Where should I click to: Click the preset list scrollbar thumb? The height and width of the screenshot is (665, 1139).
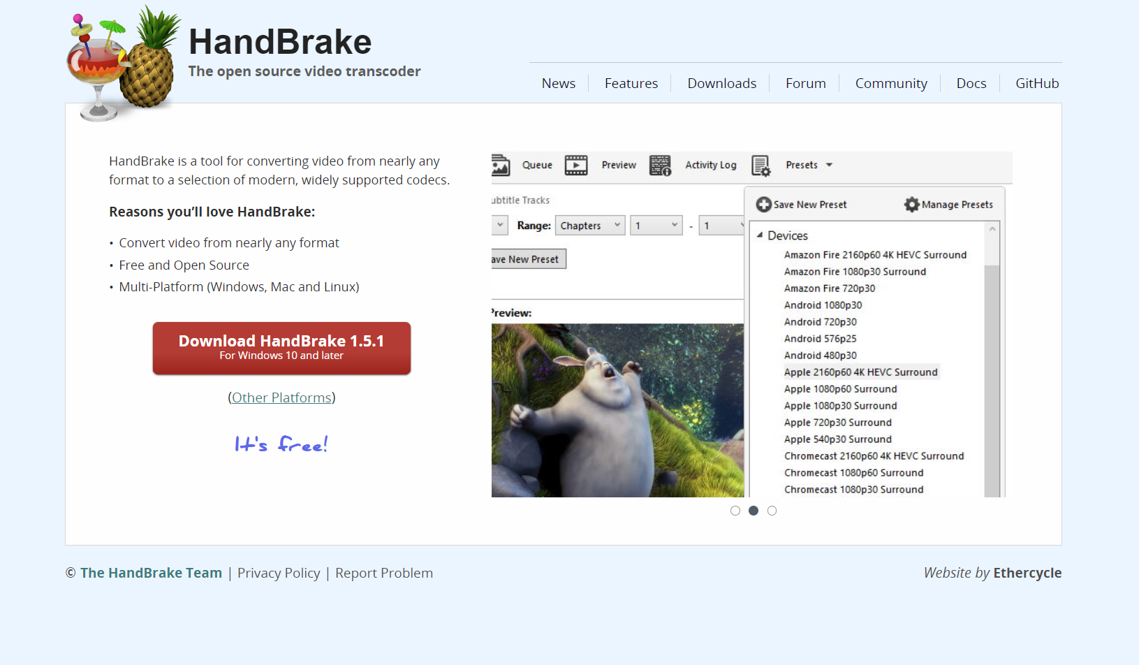pos(992,381)
